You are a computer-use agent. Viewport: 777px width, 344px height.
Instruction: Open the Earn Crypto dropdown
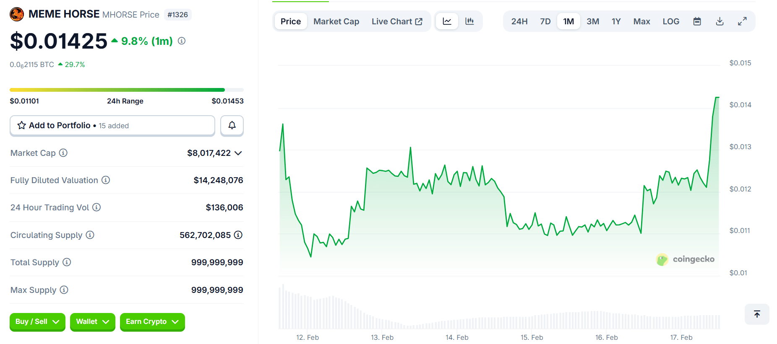152,322
